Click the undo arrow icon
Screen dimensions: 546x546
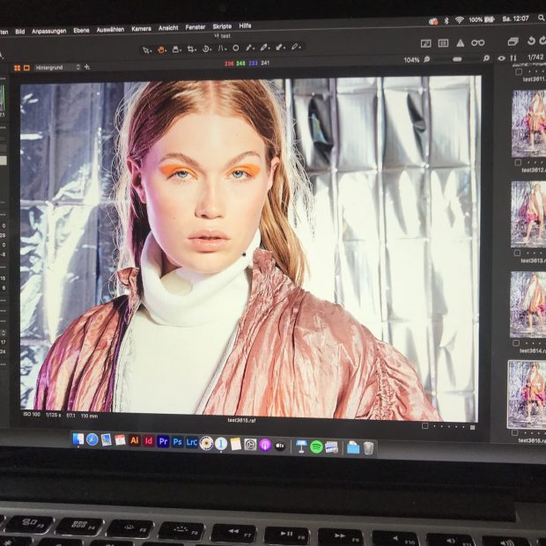pos(531,41)
